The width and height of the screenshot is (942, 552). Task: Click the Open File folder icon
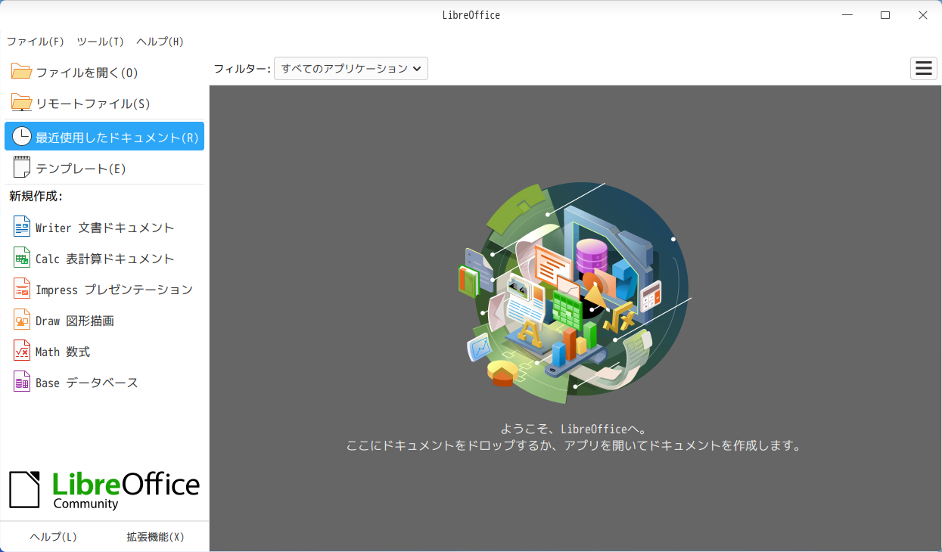(22, 73)
